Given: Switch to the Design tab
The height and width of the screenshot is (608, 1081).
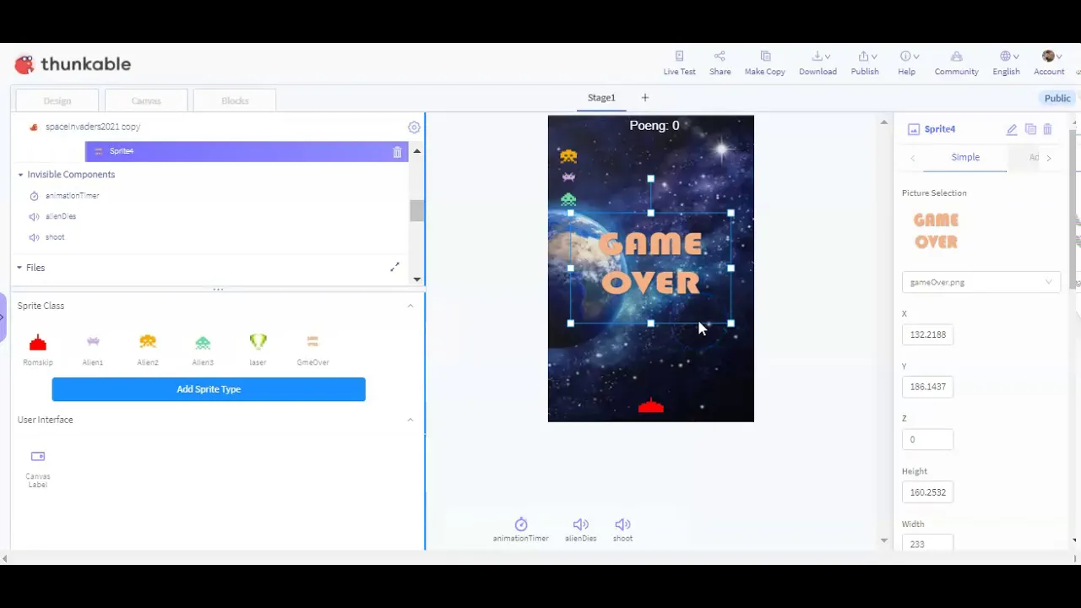Looking at the screenshot, I should 57,100.
